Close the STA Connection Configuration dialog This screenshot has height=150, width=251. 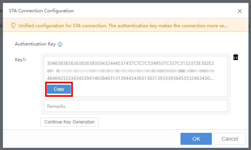click(x=240, y=11)
